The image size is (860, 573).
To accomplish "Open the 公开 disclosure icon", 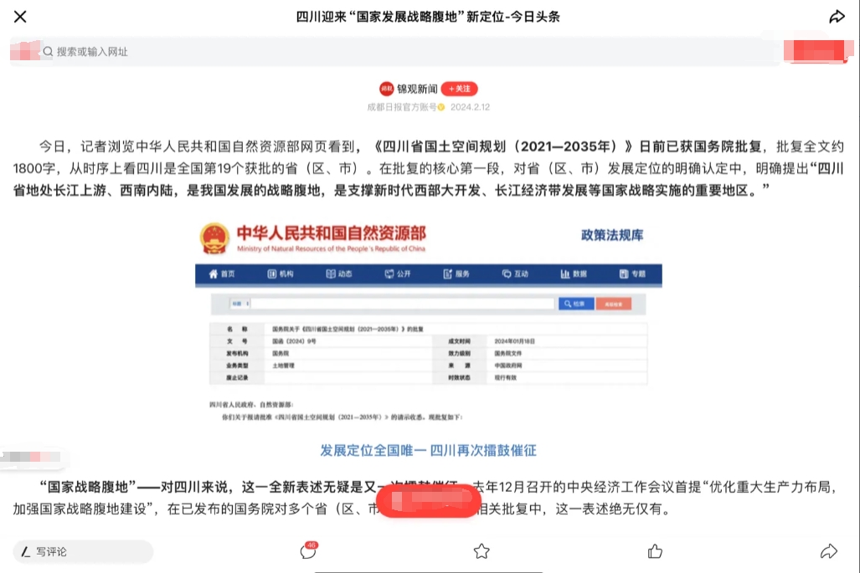I will tap(389, 274).
